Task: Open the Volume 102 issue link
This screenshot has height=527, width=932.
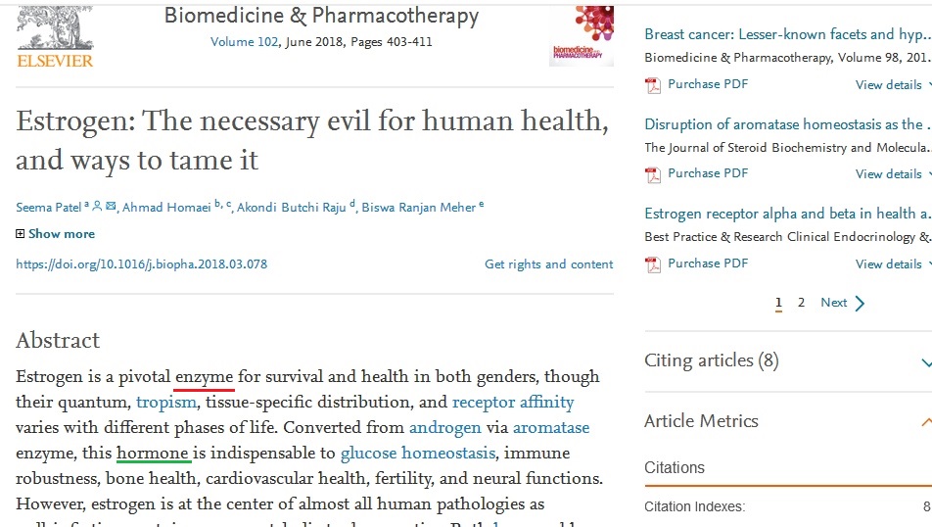Action: click(244, 42)
